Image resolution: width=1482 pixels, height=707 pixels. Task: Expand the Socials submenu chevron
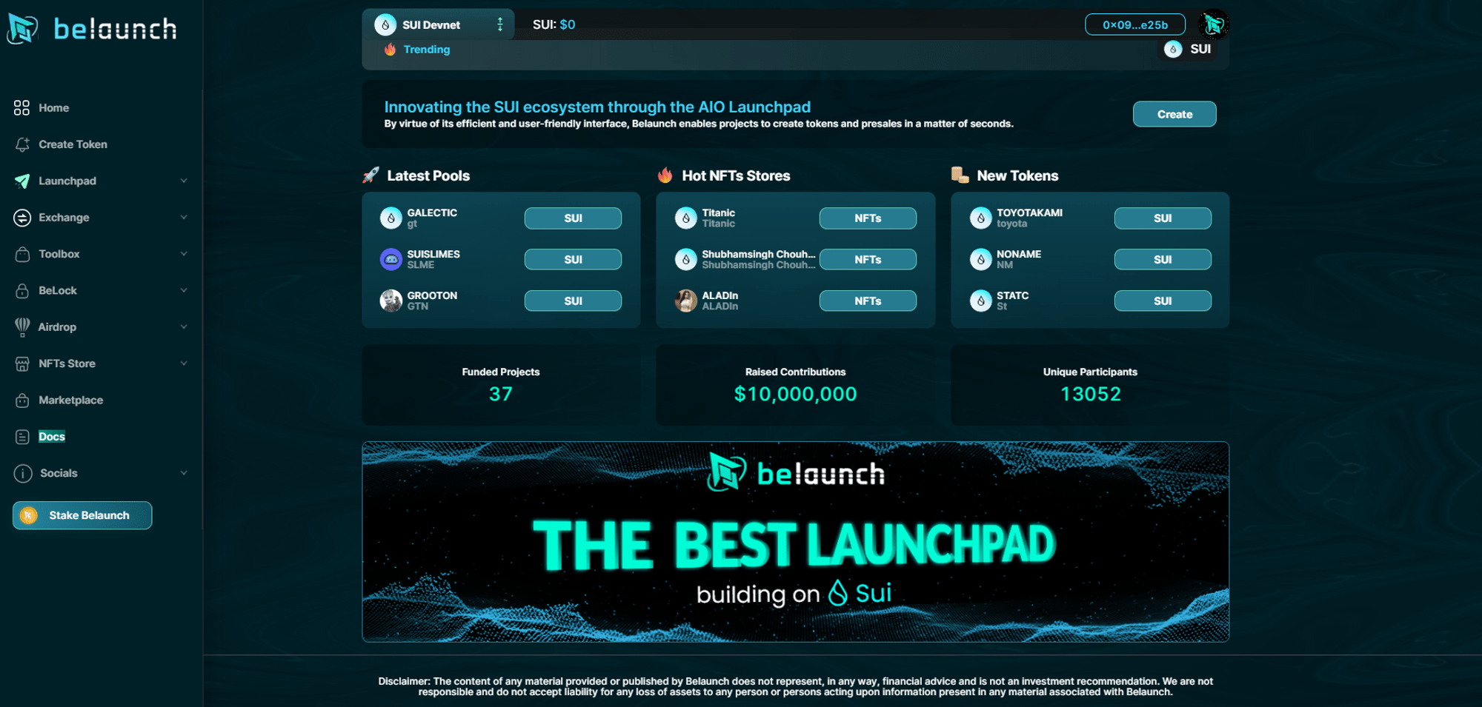pos(184,473)
